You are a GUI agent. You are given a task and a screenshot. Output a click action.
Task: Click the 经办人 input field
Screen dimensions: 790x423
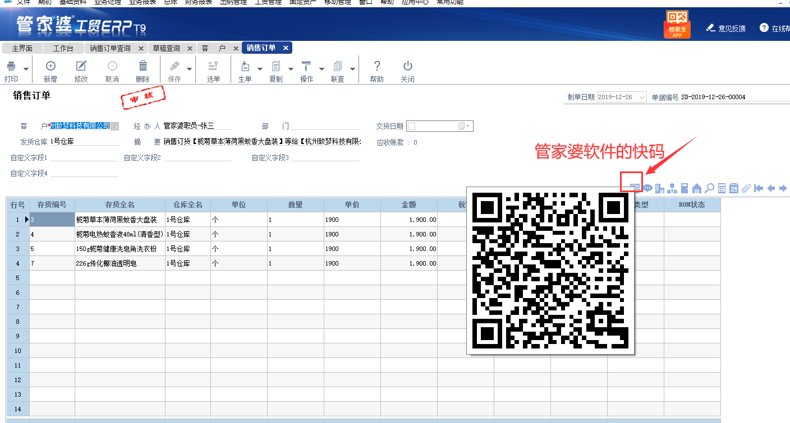coord(197,126)
